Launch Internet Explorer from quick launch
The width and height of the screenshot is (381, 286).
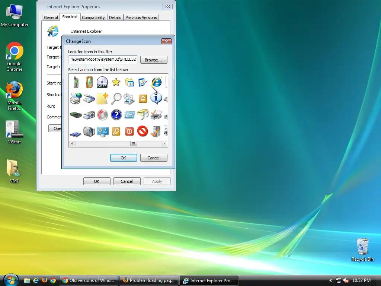click(36, 280)
